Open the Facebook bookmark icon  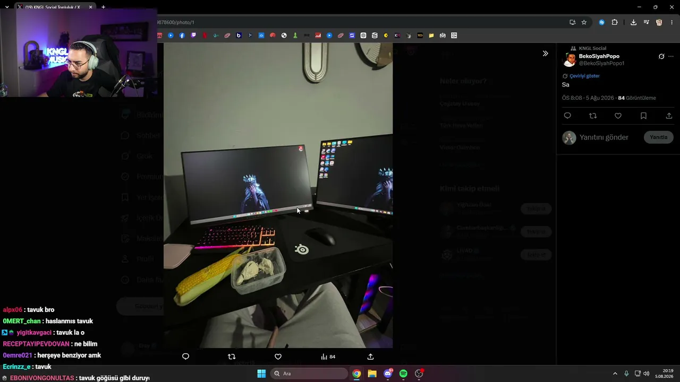(x=182, y=36)
